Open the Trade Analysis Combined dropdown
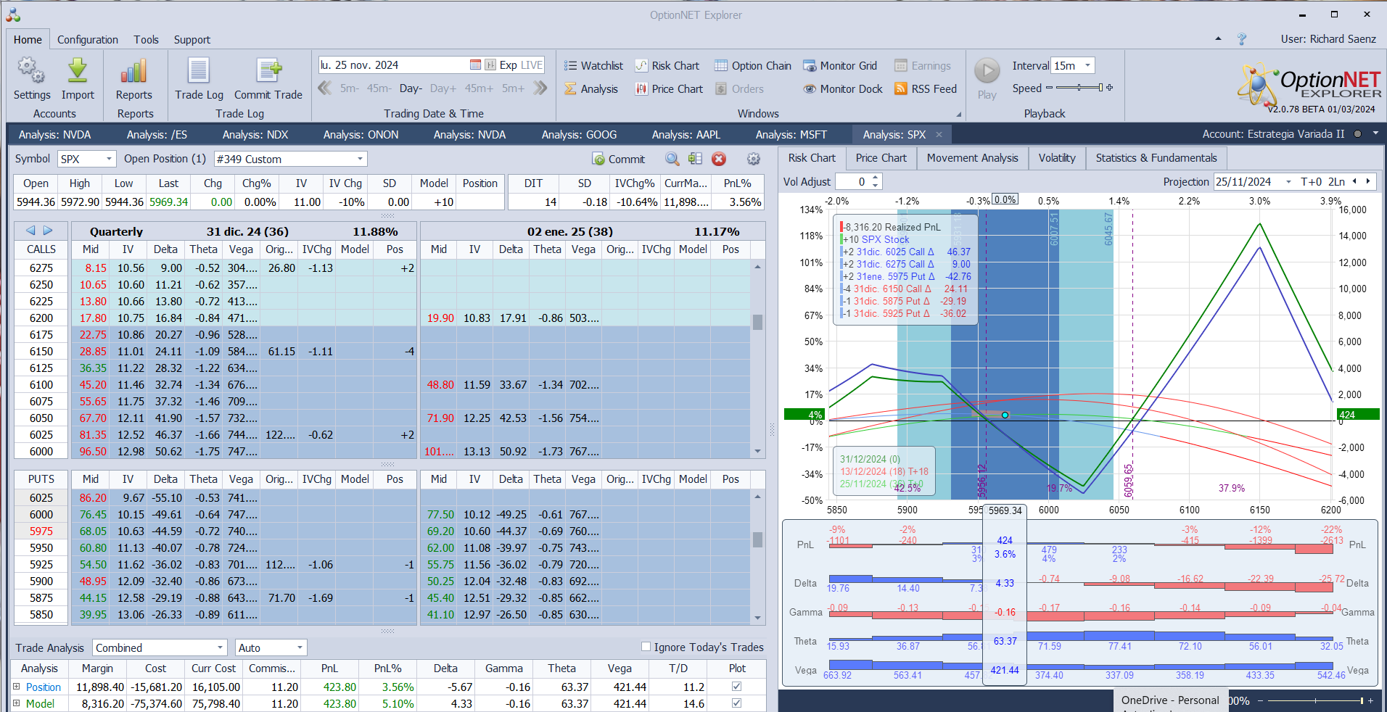 click(x=220, y=647)
